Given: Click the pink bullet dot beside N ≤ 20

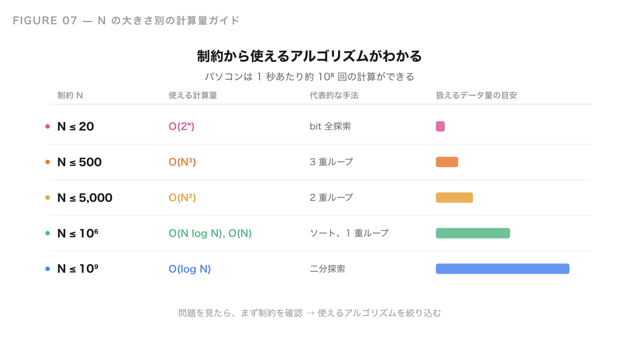Looking at the screenshot, I should [48, 126].
